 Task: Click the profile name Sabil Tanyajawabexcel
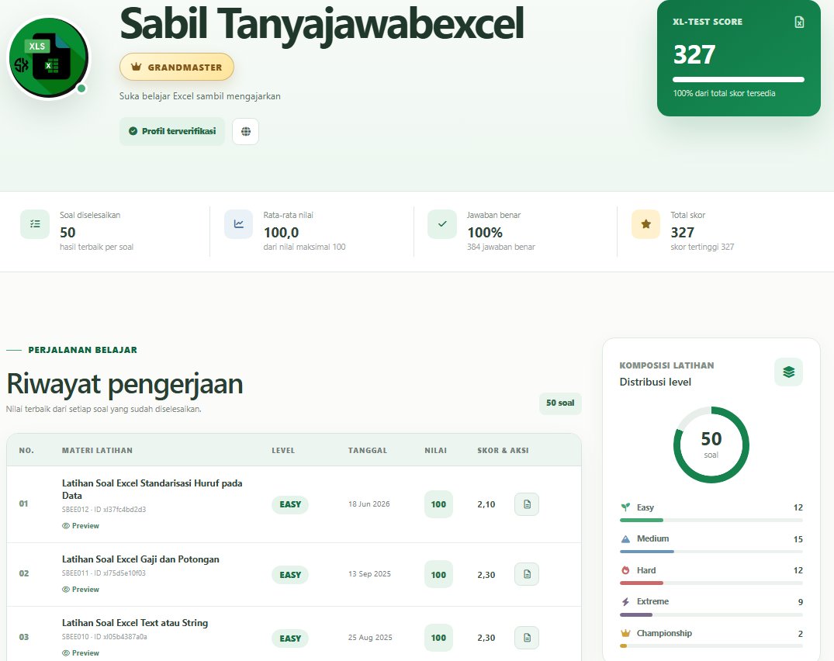[322, 24]
